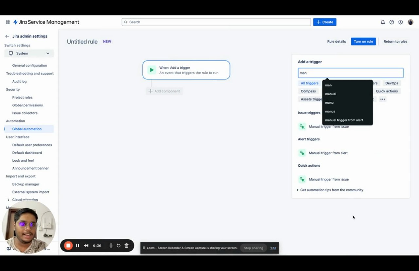419x271 pixels.
Task: Restart the Loom recording
Action: 118,245
